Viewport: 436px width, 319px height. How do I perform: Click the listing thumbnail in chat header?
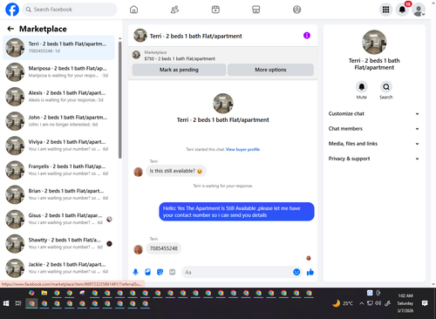[x=140, y=36]
